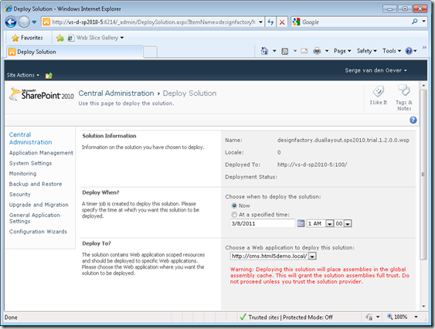Click the Home icon in command bar
The height and width of the screenshot is (329, 435).
pyautogui.click(x=265, y=51)
